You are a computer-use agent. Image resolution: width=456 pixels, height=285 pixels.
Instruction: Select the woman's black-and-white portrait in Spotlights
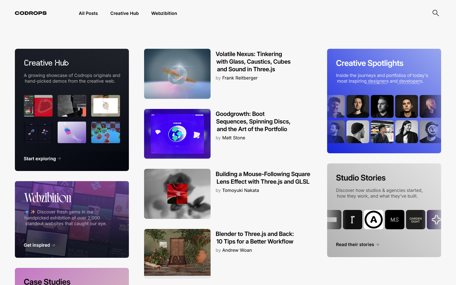407,132
